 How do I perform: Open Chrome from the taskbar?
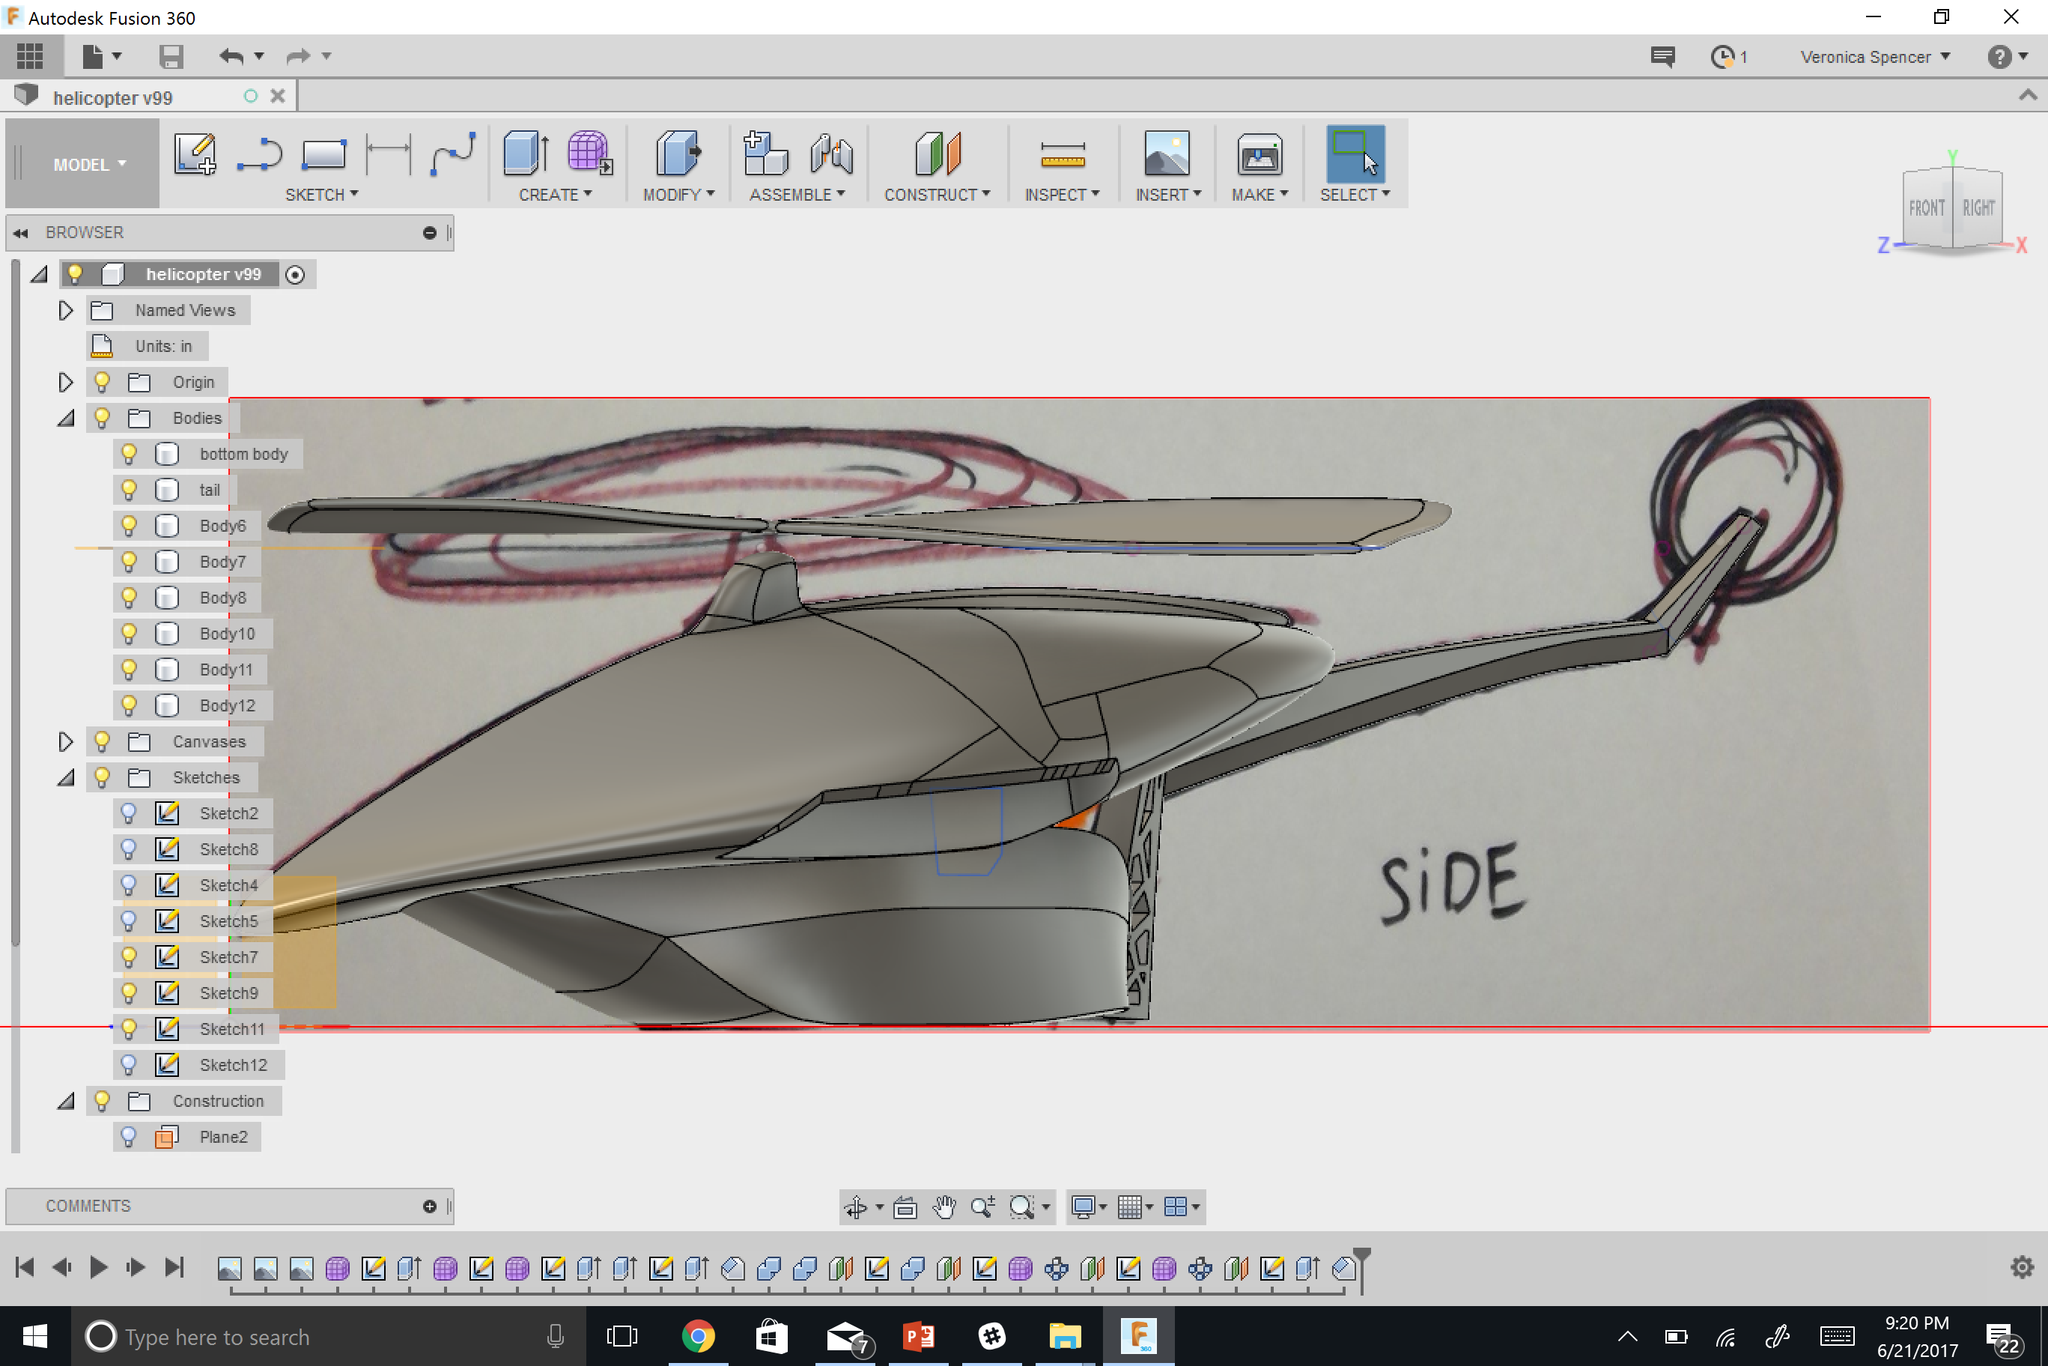698,1335
